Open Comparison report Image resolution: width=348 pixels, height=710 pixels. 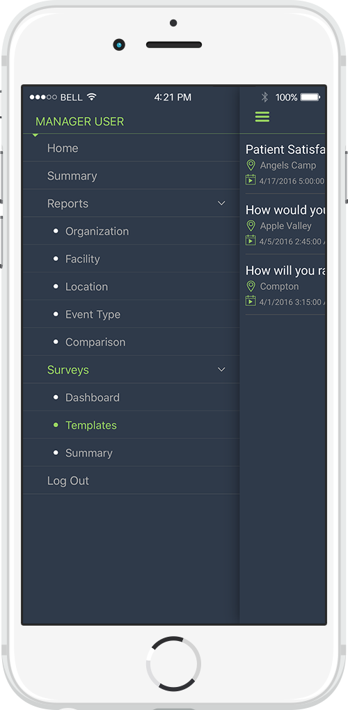click(x=132, y=342)
